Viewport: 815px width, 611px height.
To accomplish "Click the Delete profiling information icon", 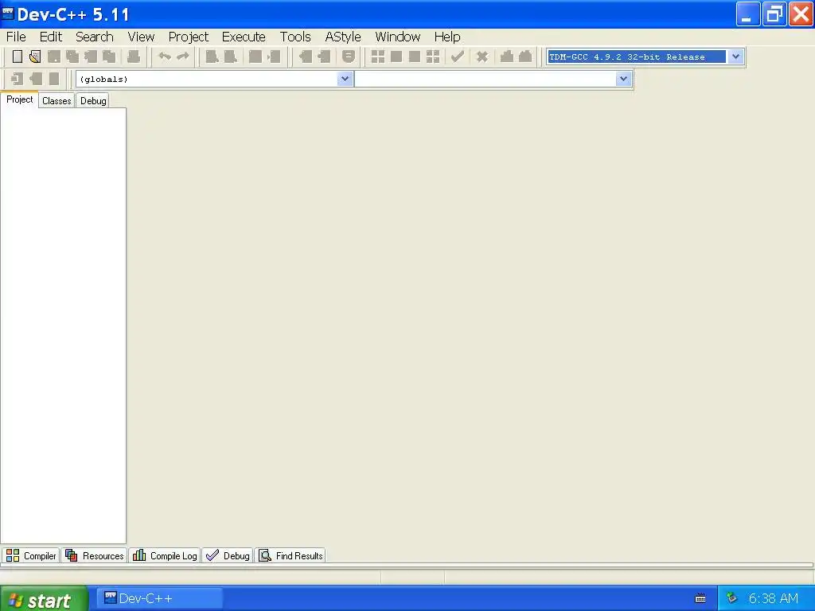I will pos(525,56).
